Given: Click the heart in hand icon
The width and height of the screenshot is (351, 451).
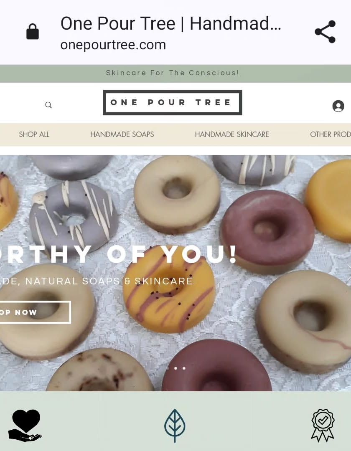Looking at the screenshot, I should [25, 425].
